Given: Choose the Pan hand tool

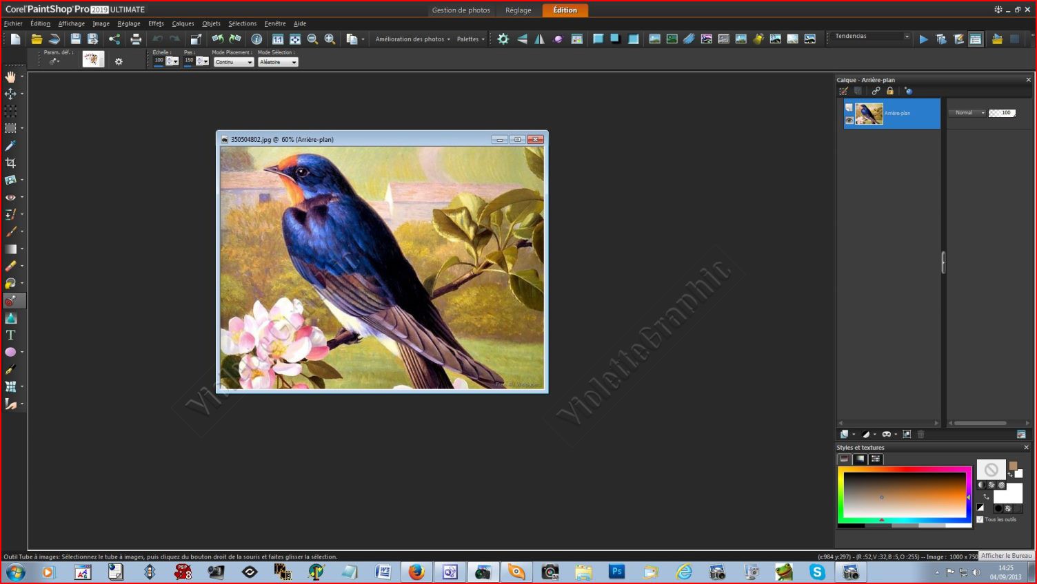Looking at the screenshot, I should pyautogui.click(x=10, y=76).
